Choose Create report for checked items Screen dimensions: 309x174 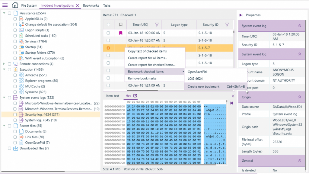click(x=151, y=65)
